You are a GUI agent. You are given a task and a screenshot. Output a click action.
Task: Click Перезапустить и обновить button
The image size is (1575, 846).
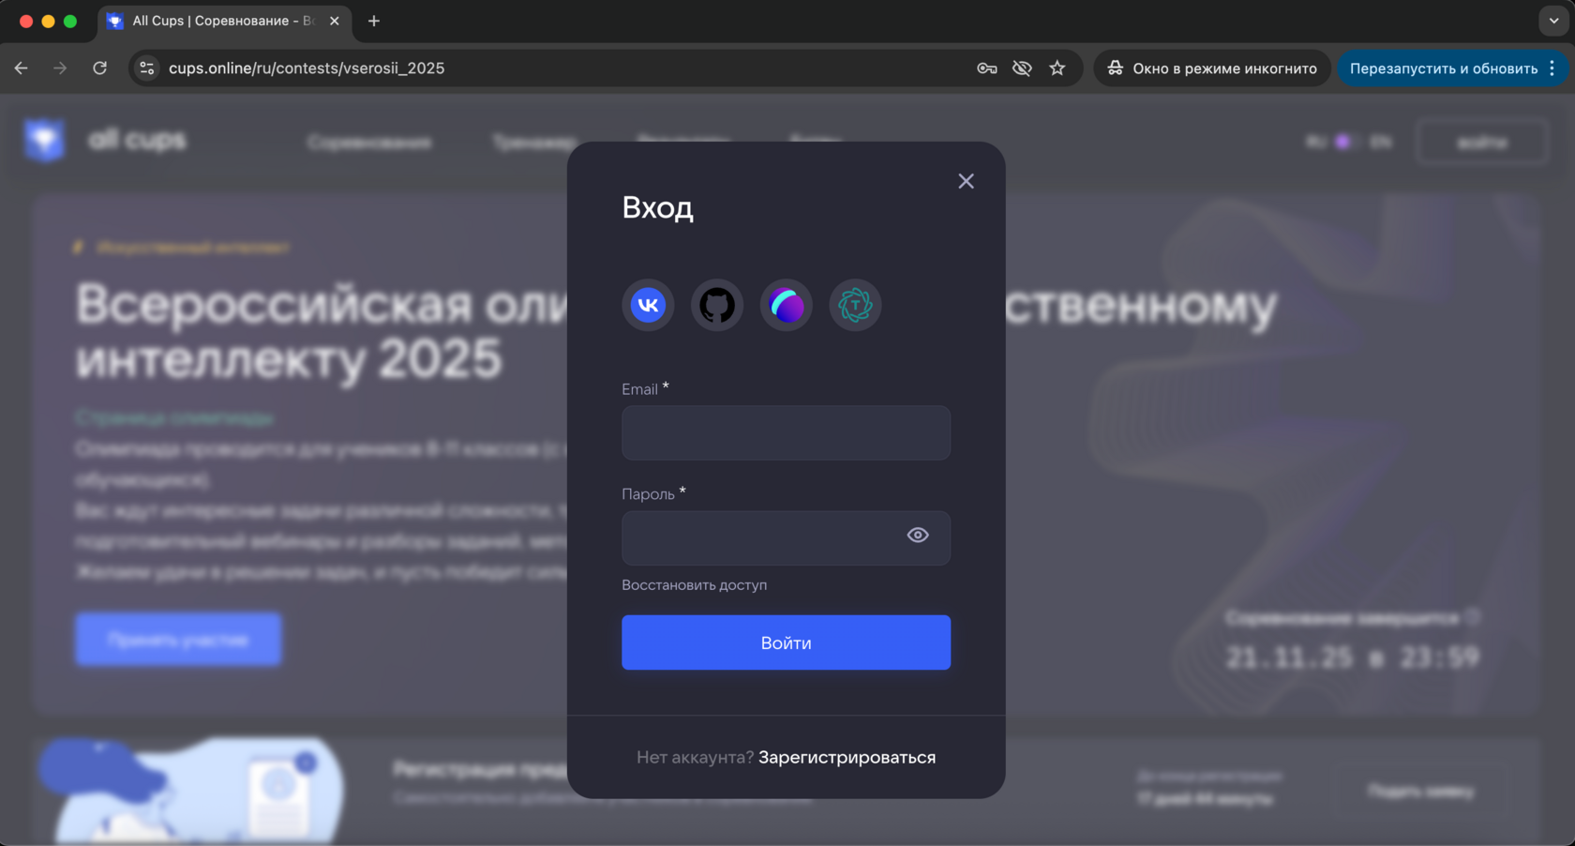point(1444,68)
